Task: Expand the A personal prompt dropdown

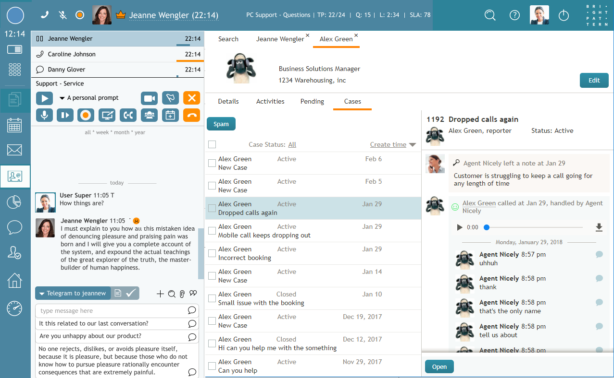Action: click(89, 98)
